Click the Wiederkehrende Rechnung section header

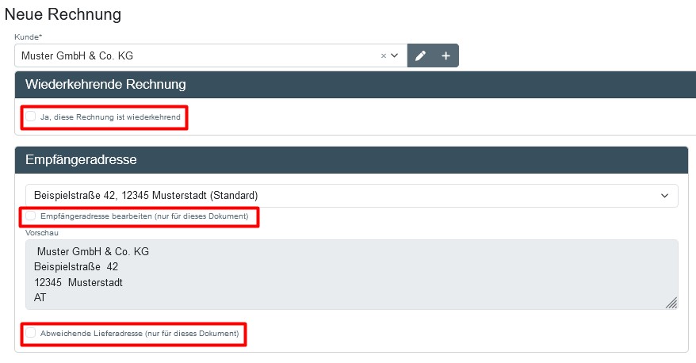point(105,84)
